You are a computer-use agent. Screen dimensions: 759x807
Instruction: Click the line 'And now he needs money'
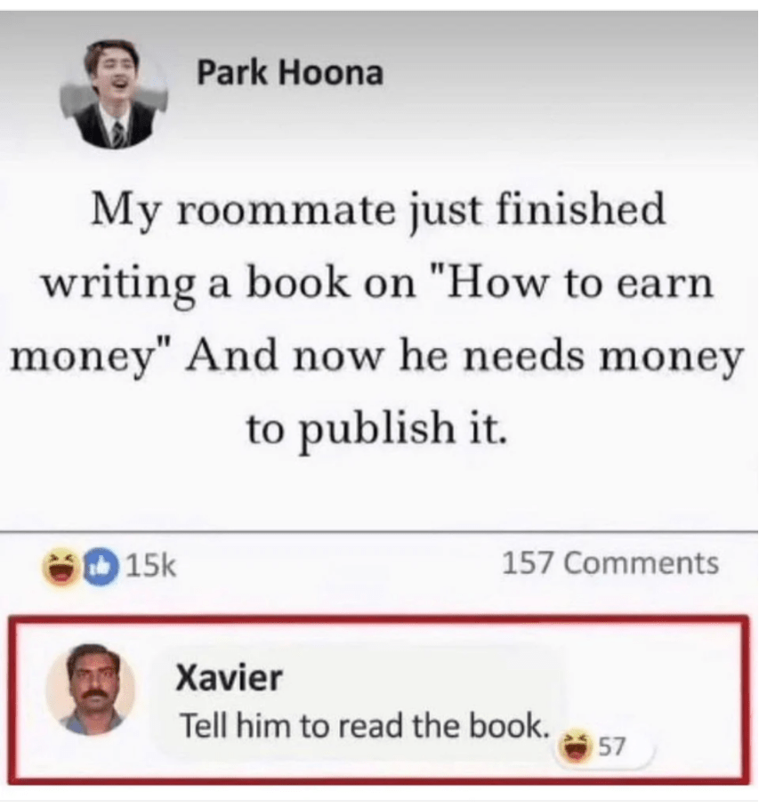click(465, 357)
